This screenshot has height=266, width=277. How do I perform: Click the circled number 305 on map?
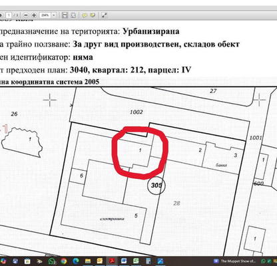[x=156, y=186]
